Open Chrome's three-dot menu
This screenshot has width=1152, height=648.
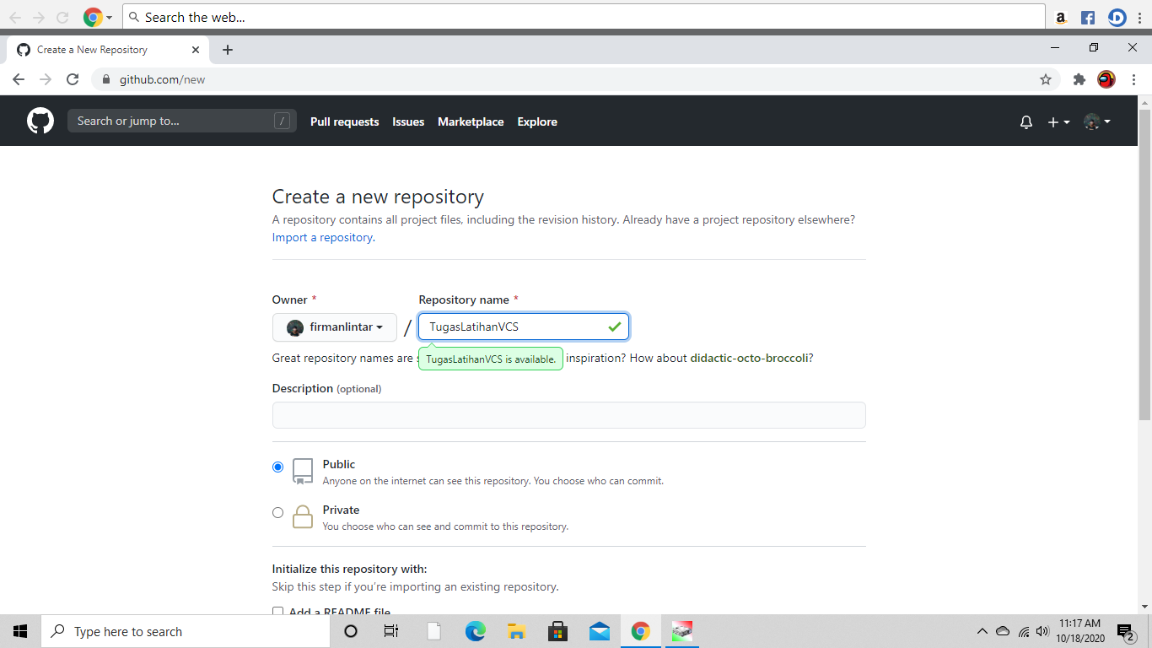(1133, 78)
